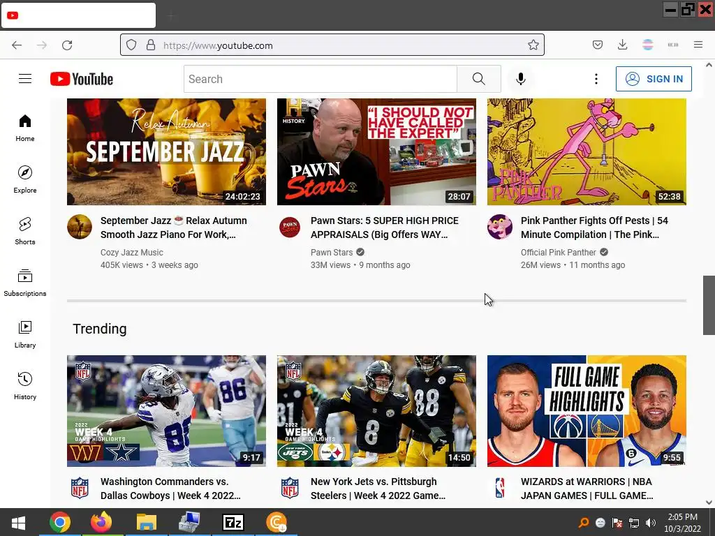Open Pawn Stars channel name link
The image size is (715, 536).
click(332, 253)
